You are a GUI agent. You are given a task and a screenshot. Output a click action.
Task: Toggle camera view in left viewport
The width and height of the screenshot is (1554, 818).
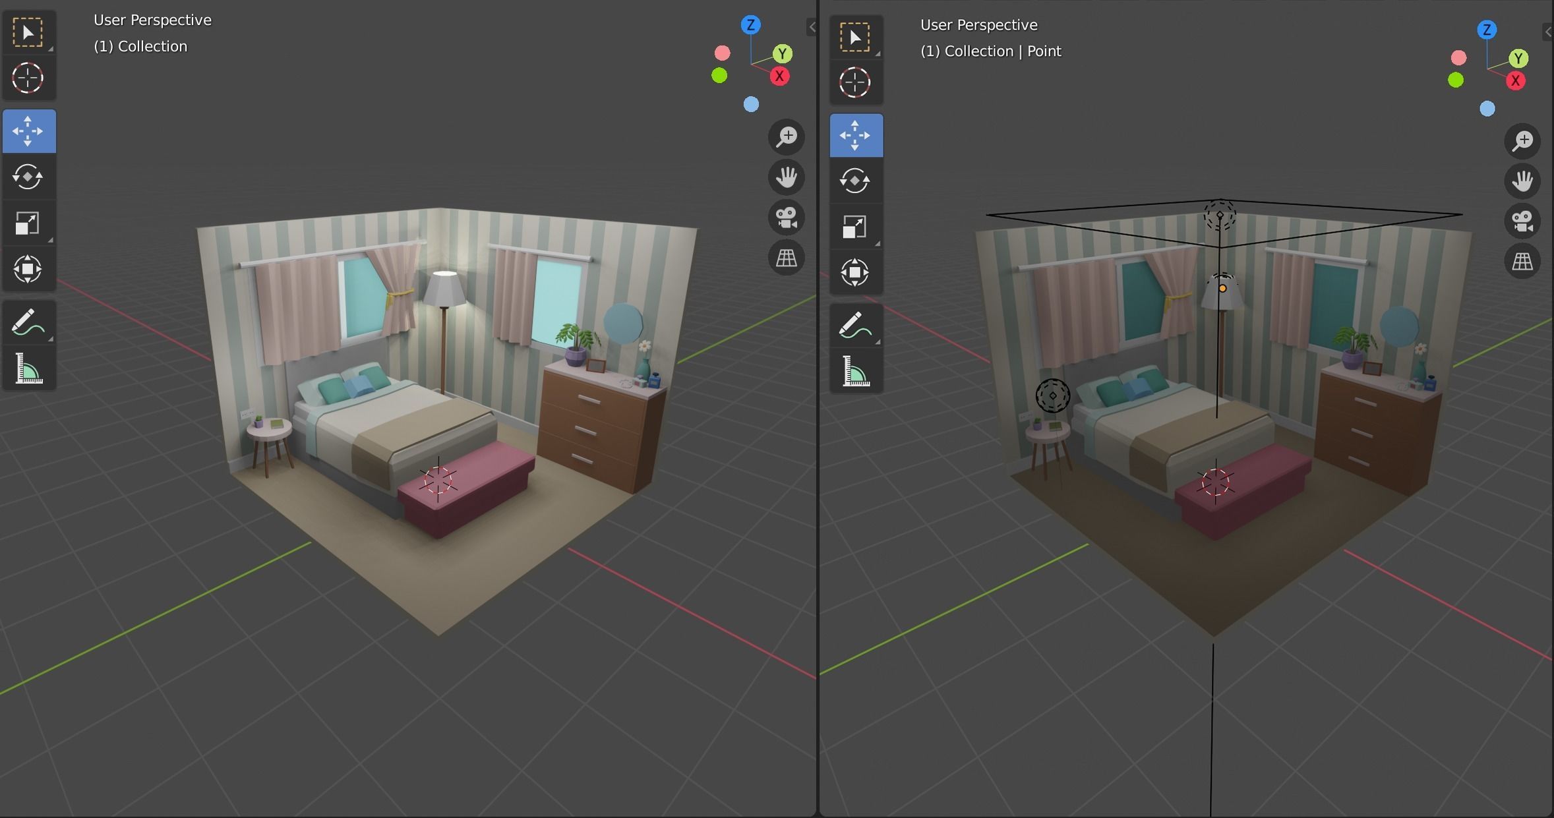(786, 218)
